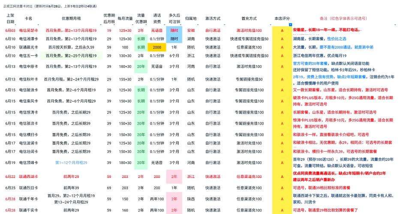Open the filter arrow of the 首充方式 header

tap(270, 25)
